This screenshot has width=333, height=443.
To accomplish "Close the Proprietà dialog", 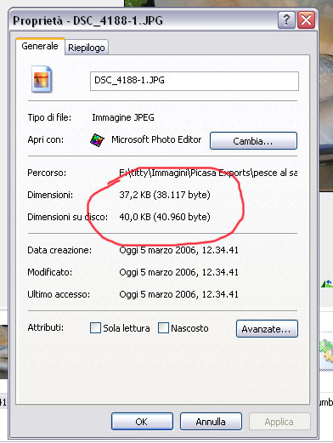I will (x=307, y=20).
